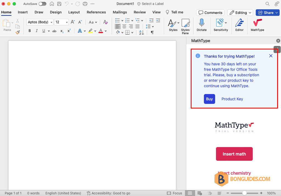Activate the Format Painter brush
This screenshot has height=196, width=281.
(x=18, y=32)
